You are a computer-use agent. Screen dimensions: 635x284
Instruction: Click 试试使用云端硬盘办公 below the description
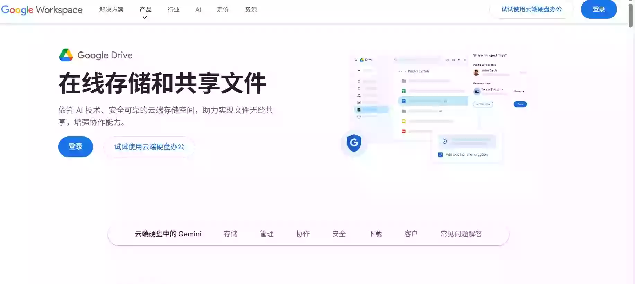[x=149, y=147]
